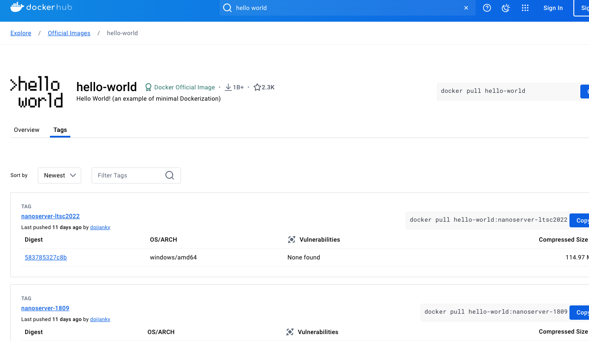Open the apps grid menu icon
The width and height of the screenshot is (589, 341).
pyautogui.click(x=525, y=8)
